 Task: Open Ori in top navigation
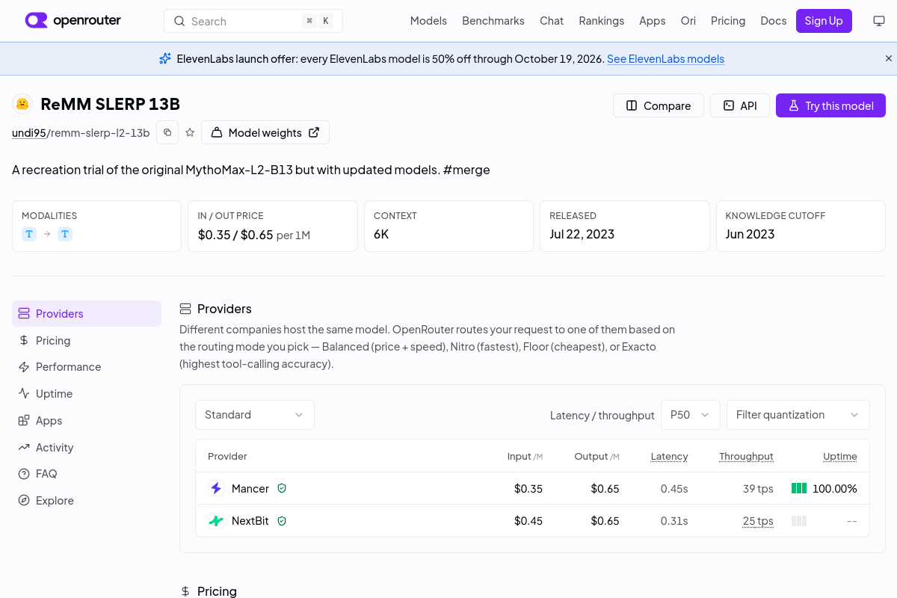(688, 21)
